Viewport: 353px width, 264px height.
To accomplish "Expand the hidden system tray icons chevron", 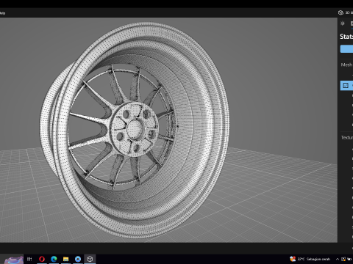I will (338, 259).
